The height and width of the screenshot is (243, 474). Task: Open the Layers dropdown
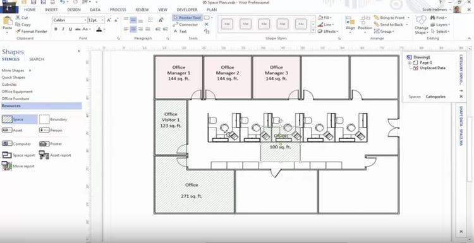[x=441, y=25]
